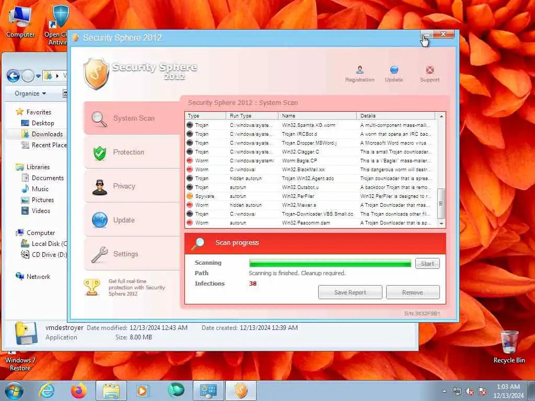Select Trojan-Downloader.VBS.Small.dc entry
Screen dimensions: 535x401
coord(311,214)
